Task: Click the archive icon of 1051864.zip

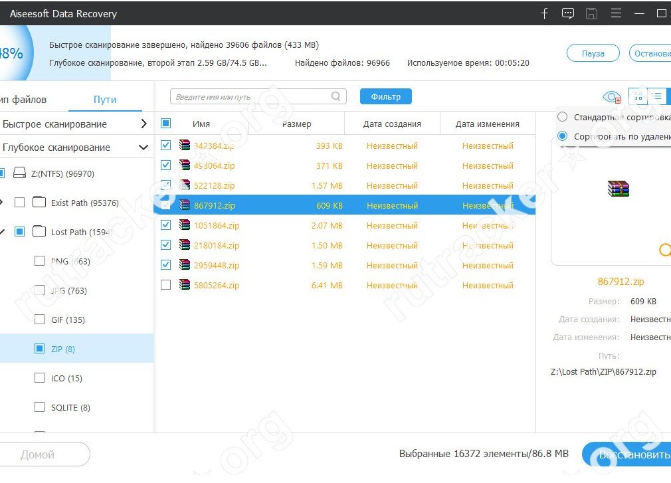Action: coord(185,225)
